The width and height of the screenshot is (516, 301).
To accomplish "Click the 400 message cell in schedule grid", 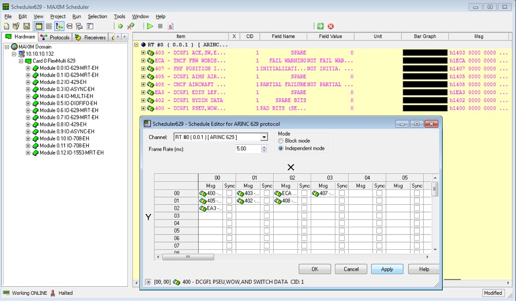I will [211, 193].
